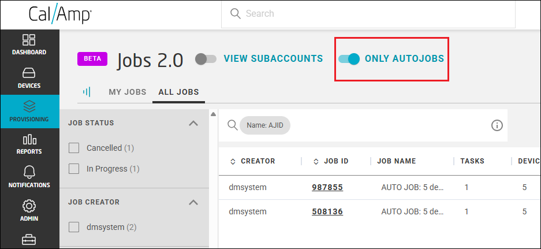Click the dmsystem (2) filter label
Image resolution: width=541 pixels, height=249 pixels.
tap(111, 227)
